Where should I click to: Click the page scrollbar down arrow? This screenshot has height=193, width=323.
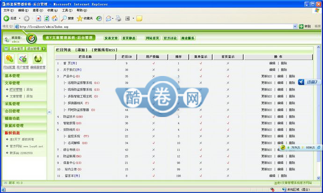coord(319,178)
